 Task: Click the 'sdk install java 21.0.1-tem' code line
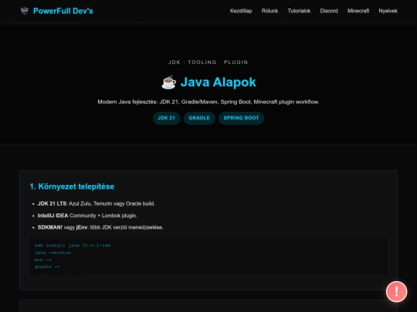73,246
